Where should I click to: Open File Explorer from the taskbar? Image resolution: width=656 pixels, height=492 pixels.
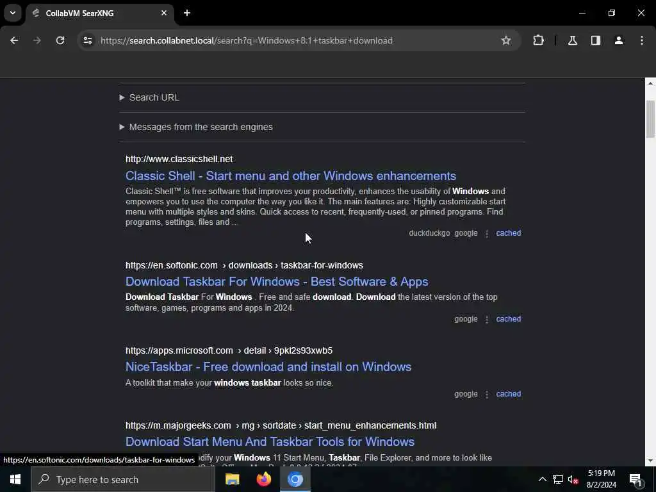click(232, 479)
